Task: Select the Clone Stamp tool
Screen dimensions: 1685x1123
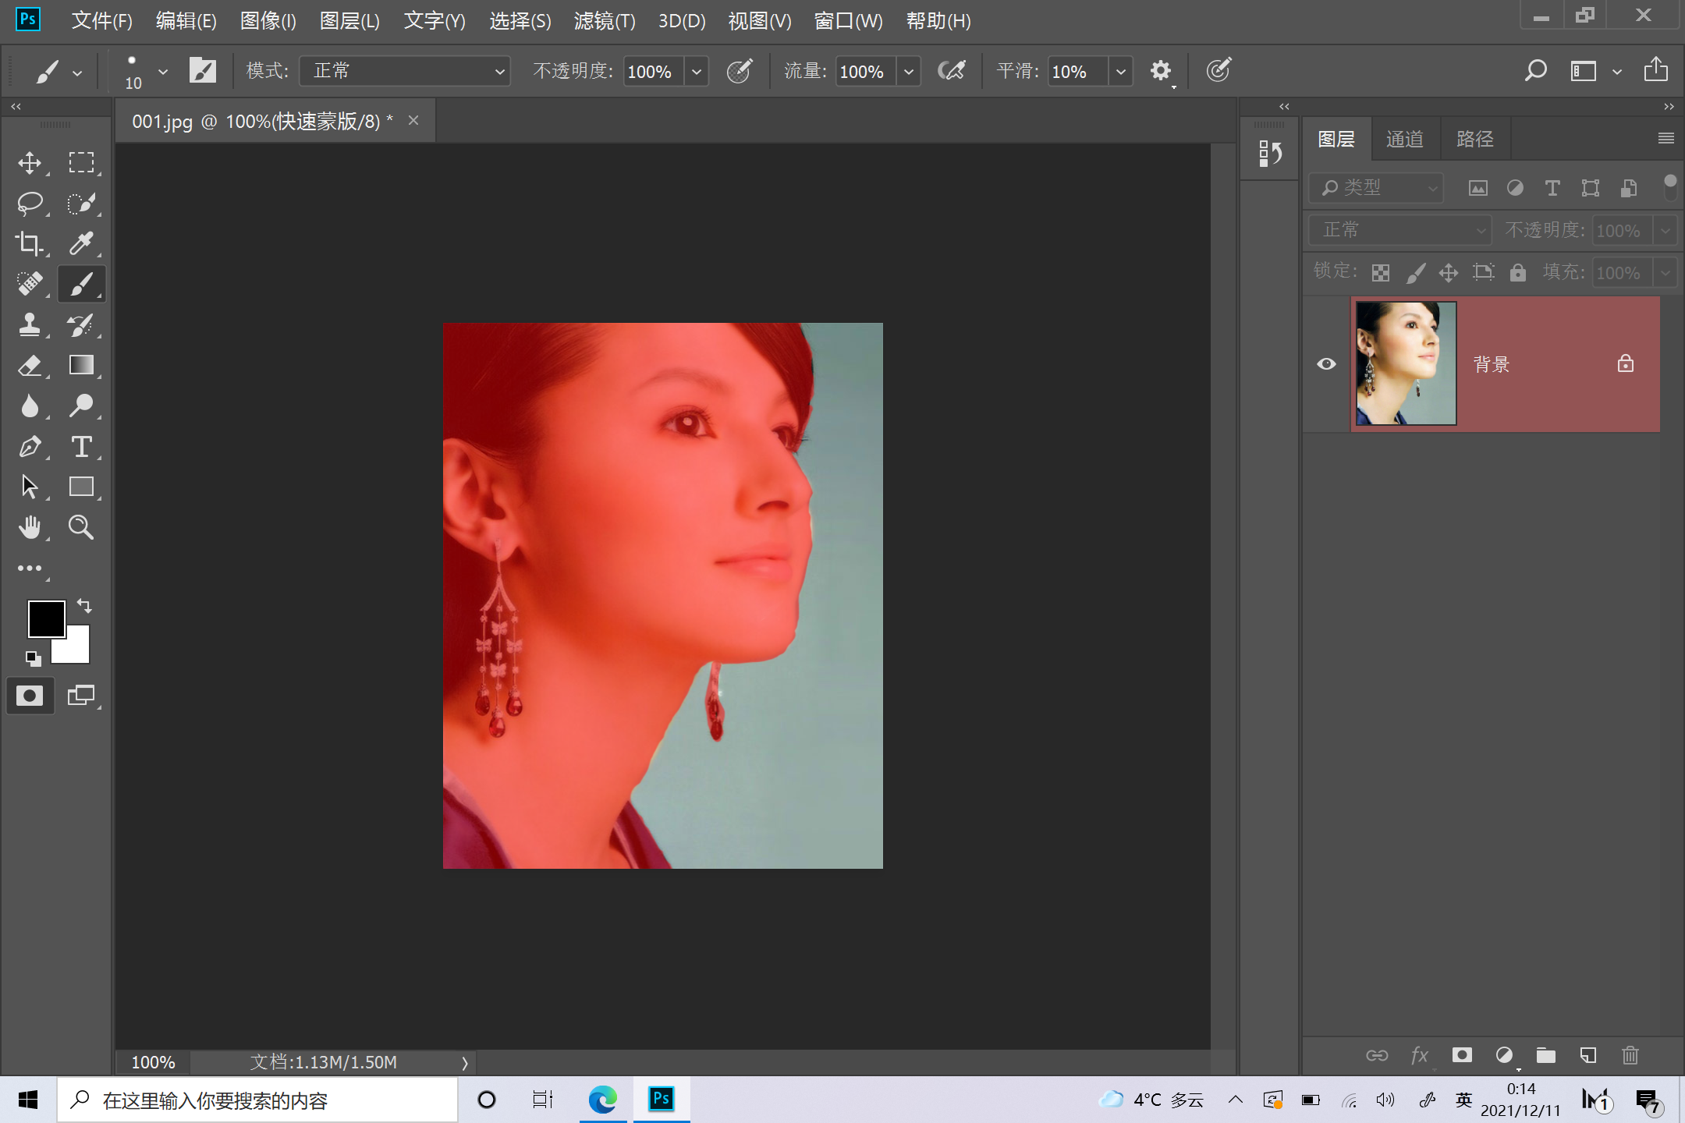Action: pyautogui.click(x=30, y=324)
